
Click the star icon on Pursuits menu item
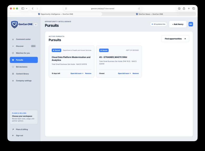(13, 60)
